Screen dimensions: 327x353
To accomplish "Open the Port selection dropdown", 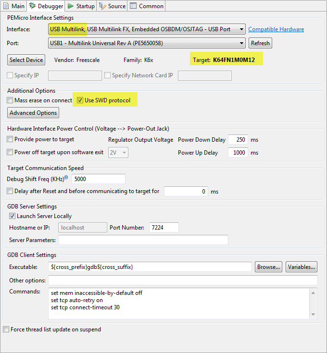I will (241, 43).
